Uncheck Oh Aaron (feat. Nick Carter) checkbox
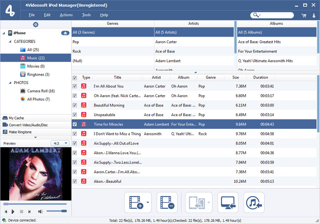This screenshot has width=320, height=224. point(75,96)
